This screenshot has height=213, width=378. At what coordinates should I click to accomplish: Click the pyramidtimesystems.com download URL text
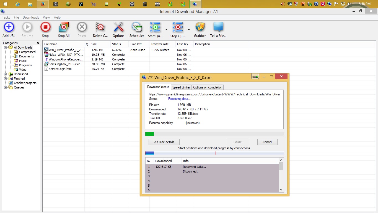tap(215, 94)
